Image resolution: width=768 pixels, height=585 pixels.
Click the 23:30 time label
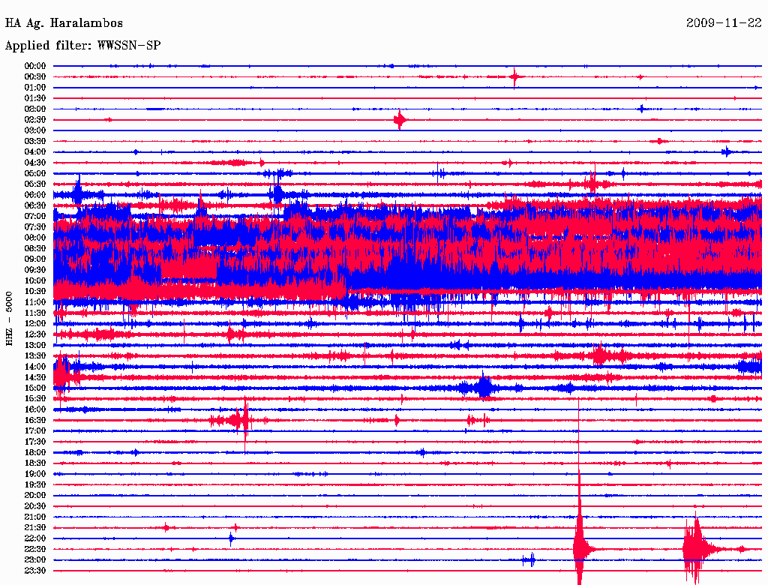click(x=35, y=571)
